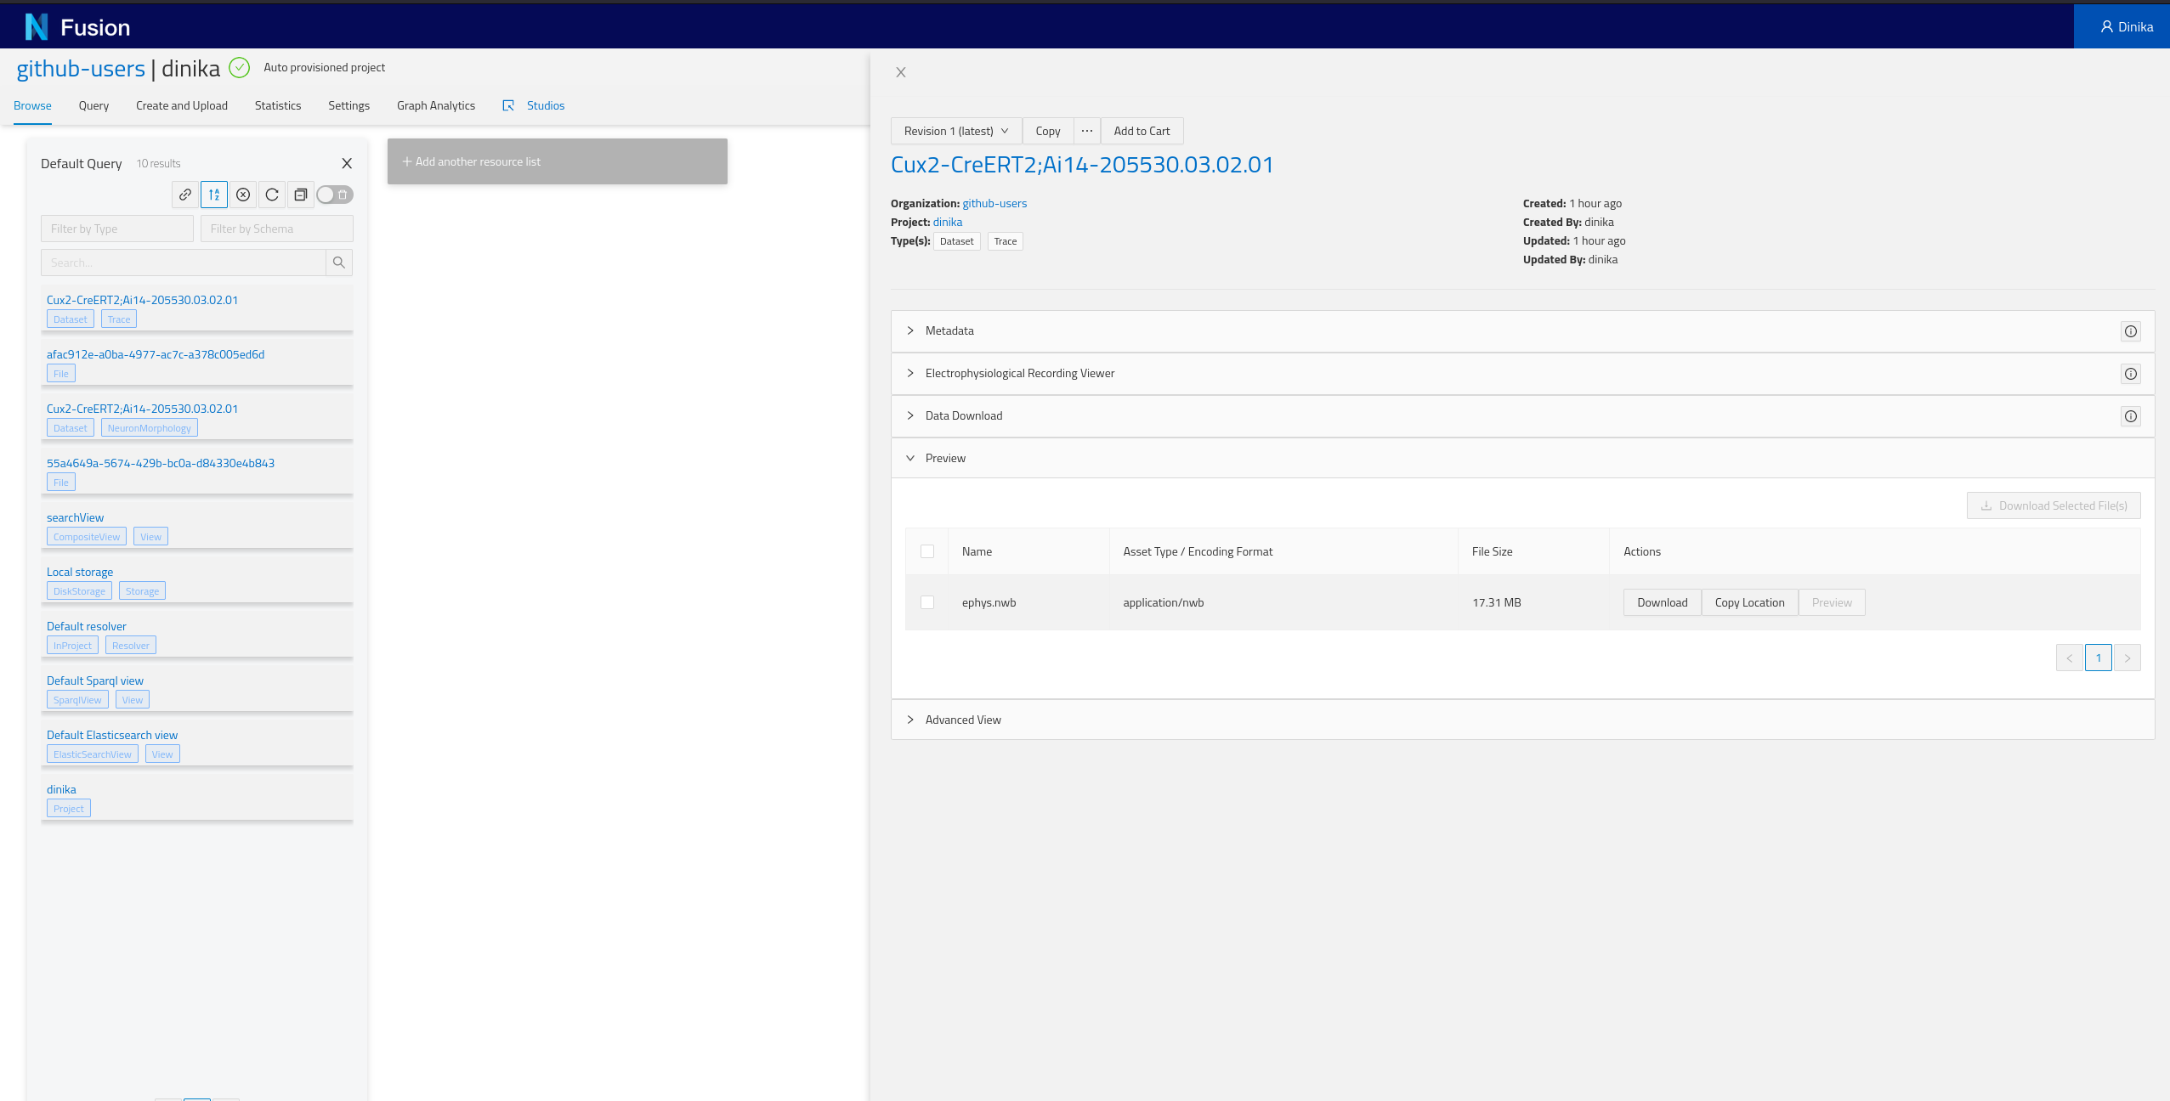Switch to the Browse tab
The width and height of the screenshot is (2170, 1101).
pyautogui.click(x=32, y=105)
